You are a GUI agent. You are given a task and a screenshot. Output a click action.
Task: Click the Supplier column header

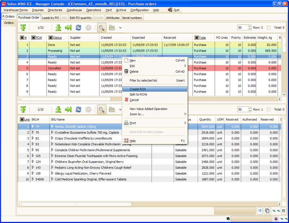point(75,38)
